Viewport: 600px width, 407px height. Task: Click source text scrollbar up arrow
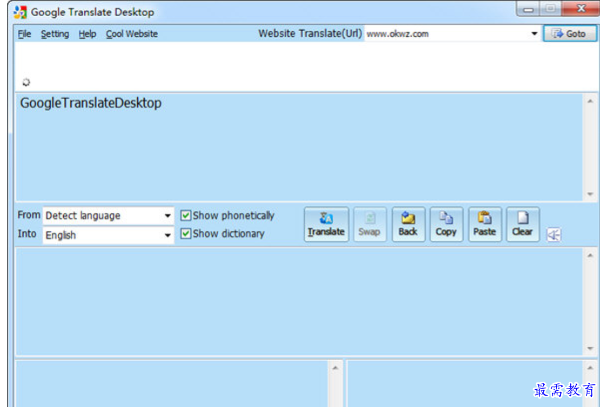click(590, 101)
